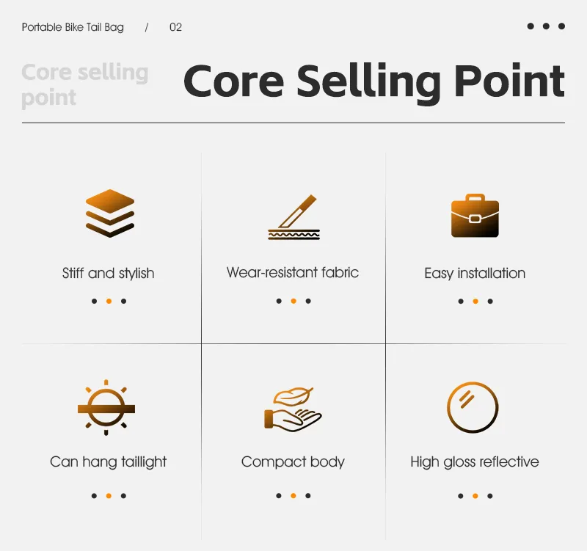This screenshot has width=587, height=551.
Task: Click orange dot under Wear-resistant fabric
Action: (x=293, y=301)
